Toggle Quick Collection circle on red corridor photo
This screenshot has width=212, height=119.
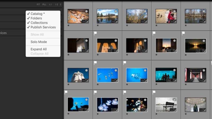(x=204, y=70)
